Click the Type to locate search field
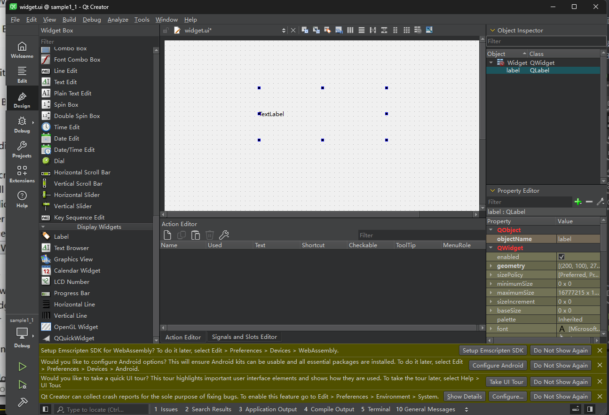This screenshot has height=415, width=609. (103, 409)
